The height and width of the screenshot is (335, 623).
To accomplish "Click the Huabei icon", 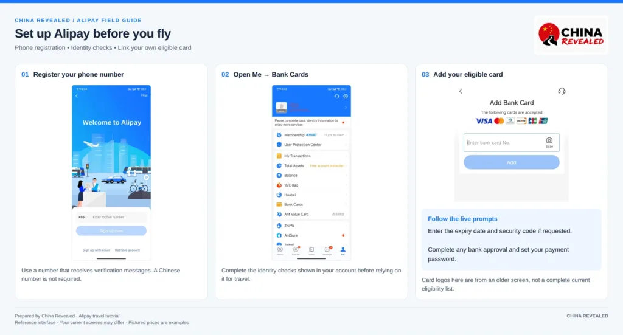I will (279, 195).
